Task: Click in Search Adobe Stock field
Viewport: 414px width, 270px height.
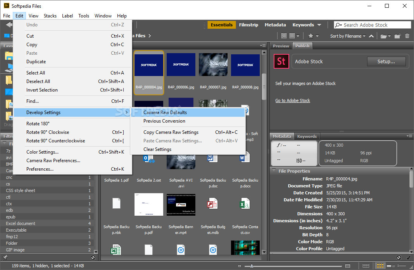Action: pyautogui.click(x=372, y=25)
